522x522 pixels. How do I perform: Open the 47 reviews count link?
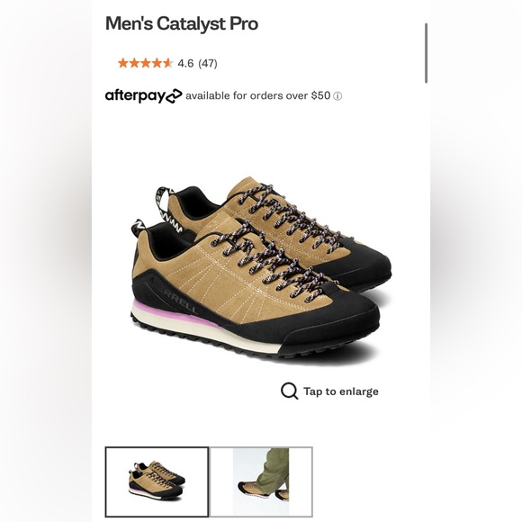(x=208, y=63)
